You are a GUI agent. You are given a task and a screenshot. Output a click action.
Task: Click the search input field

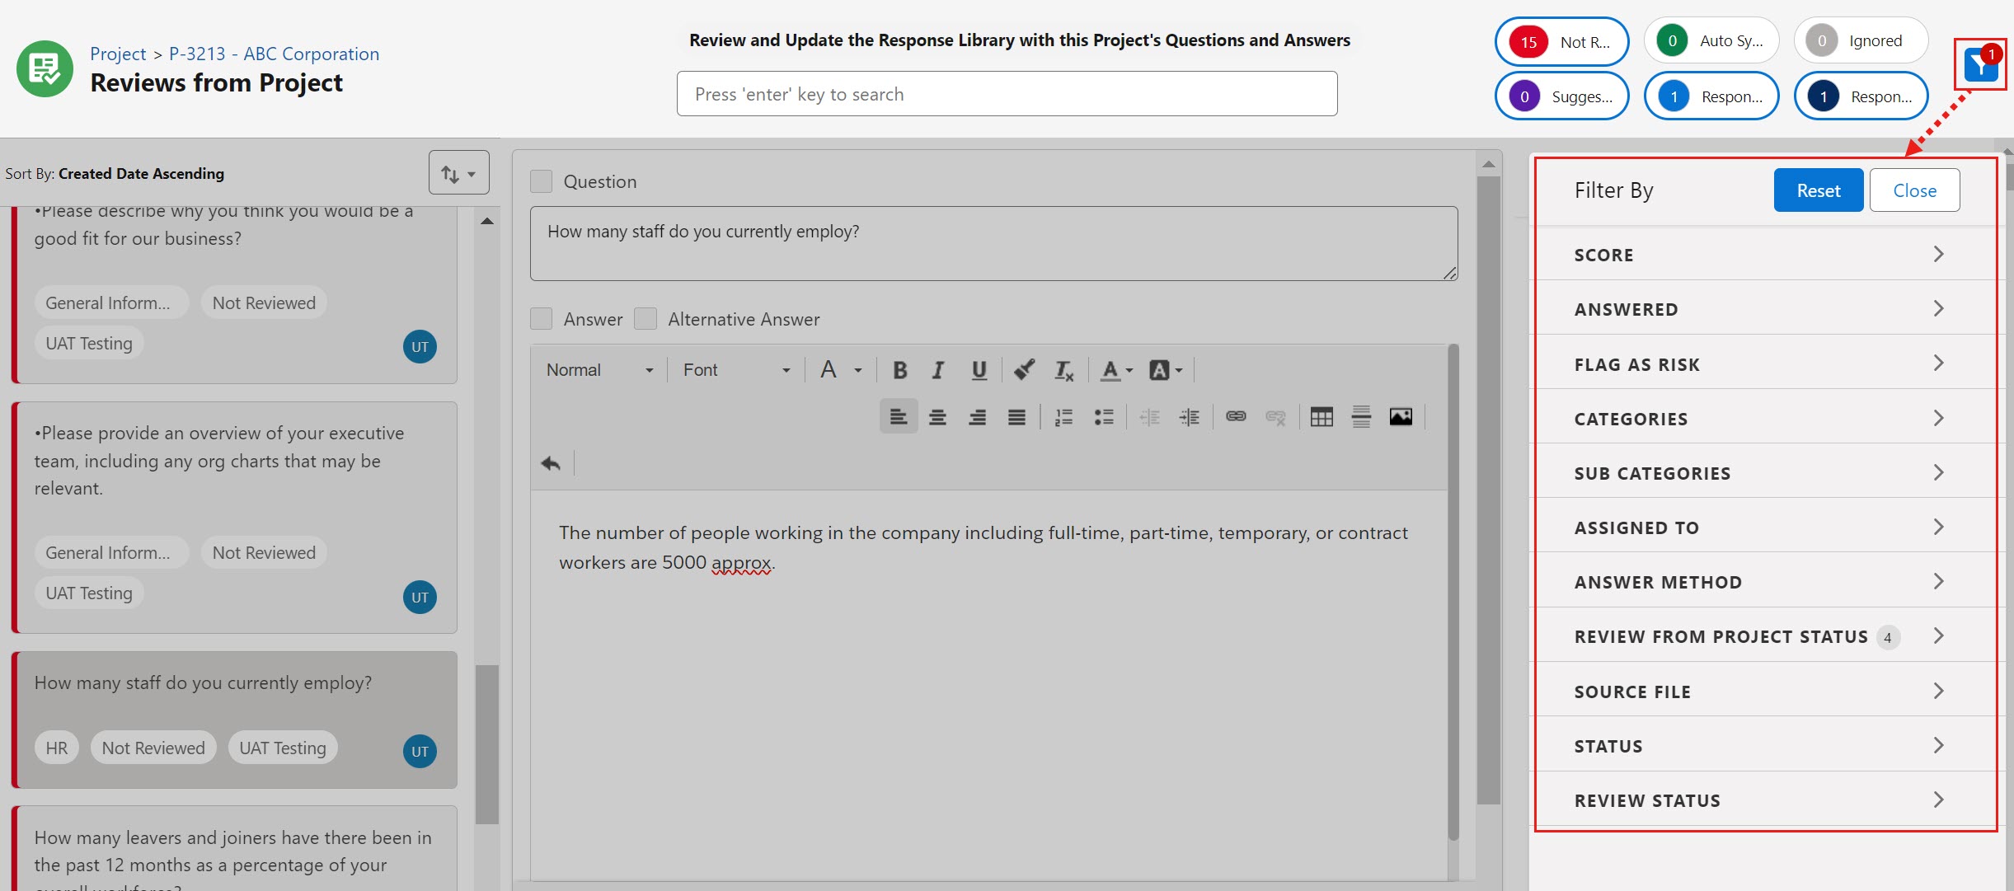[1007, 94]
